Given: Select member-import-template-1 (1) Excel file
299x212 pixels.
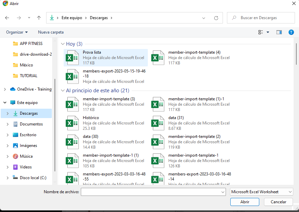Looking at the screenshot, I should tap(106, 161).
